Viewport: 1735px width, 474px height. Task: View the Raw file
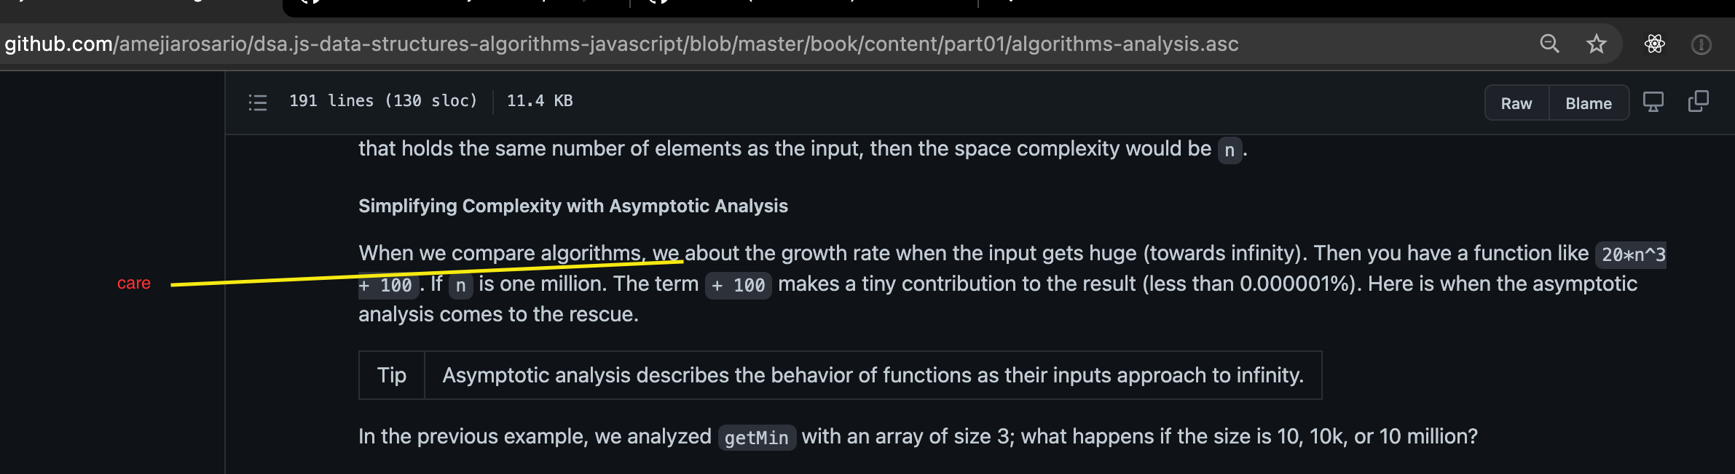coord(1516,103)
